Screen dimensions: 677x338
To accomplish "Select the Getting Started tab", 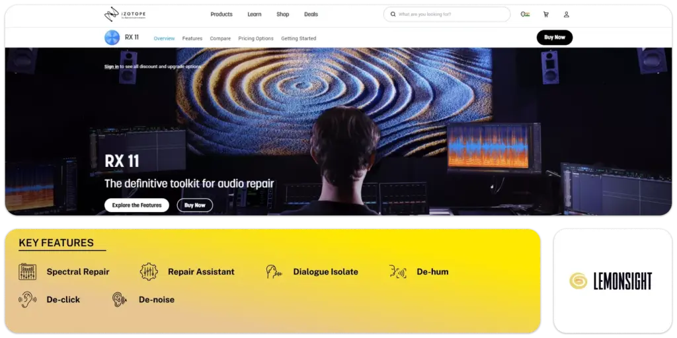I will tap(299, 38).
